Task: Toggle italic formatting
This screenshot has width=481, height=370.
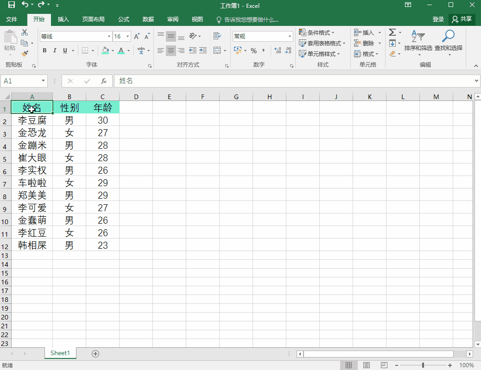Action: tap(55, 50)
